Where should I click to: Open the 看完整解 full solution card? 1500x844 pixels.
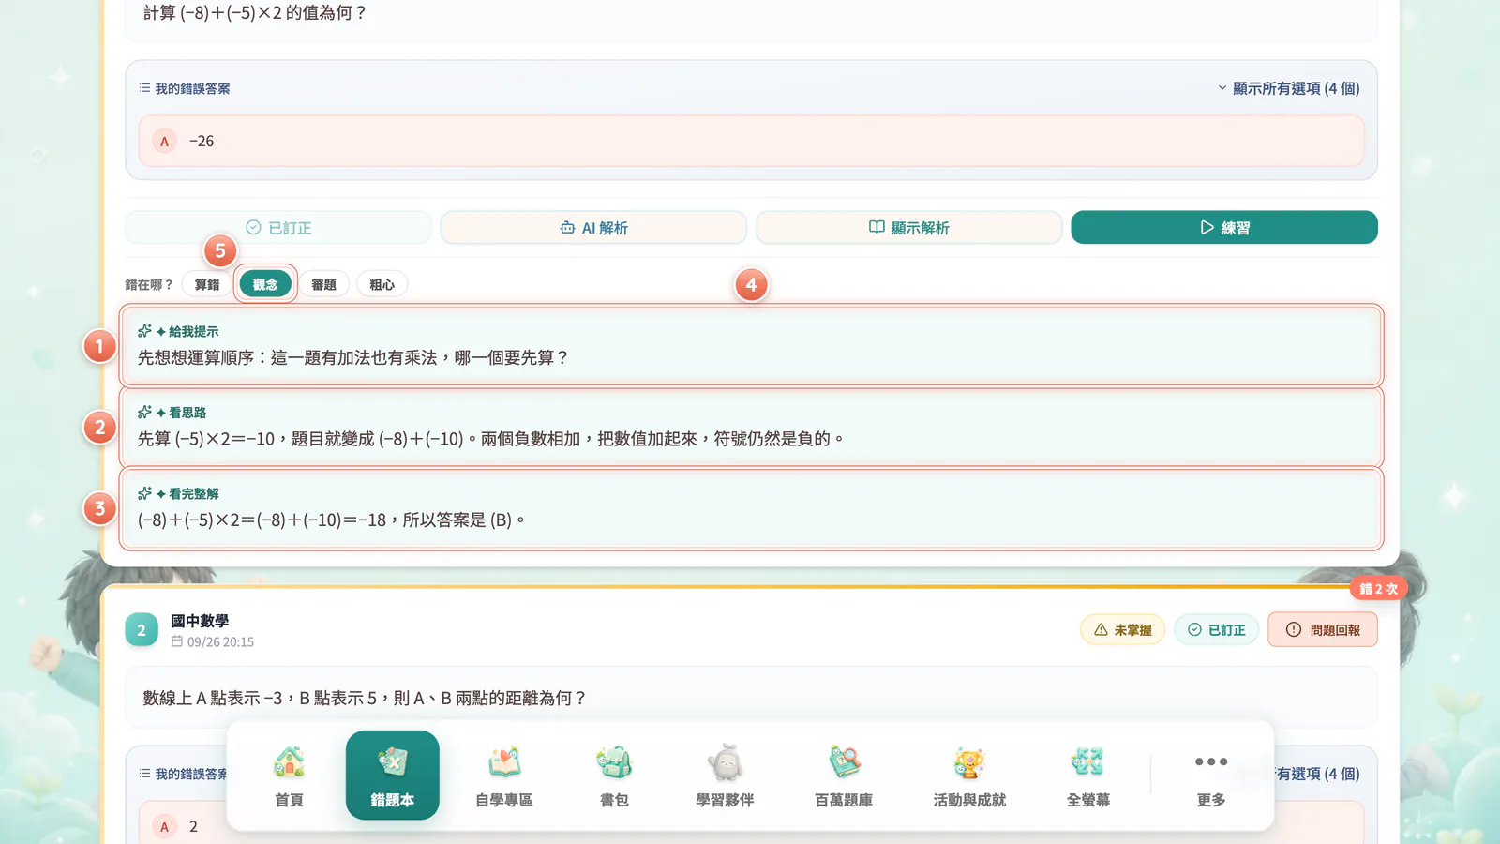pyautogui.click(x=751, y=508)
